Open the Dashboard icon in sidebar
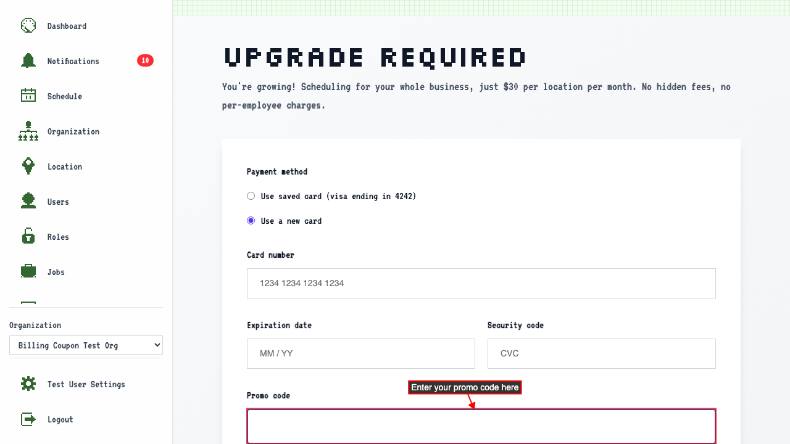 pyautogui.click(x=28, y=25)
